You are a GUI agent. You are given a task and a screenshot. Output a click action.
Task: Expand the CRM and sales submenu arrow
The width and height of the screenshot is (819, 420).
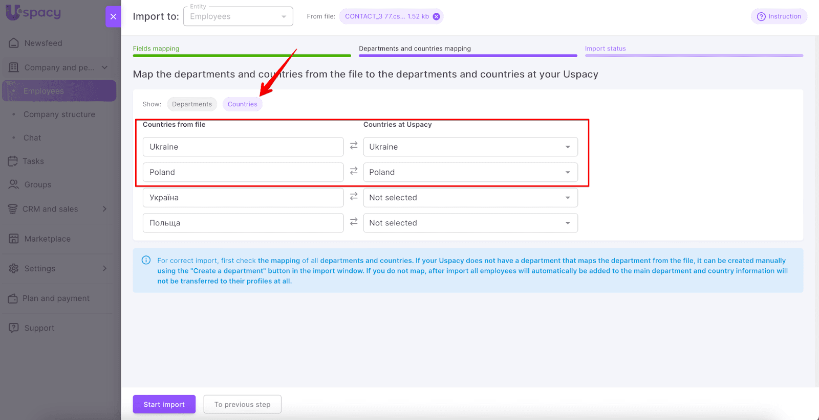104,208
